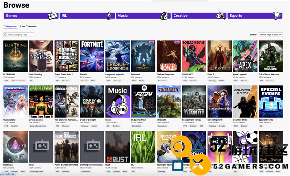The width and height of the screenshot is (290, 176).
Task: Open the Music category headphones cover
Action: point(117,101)
